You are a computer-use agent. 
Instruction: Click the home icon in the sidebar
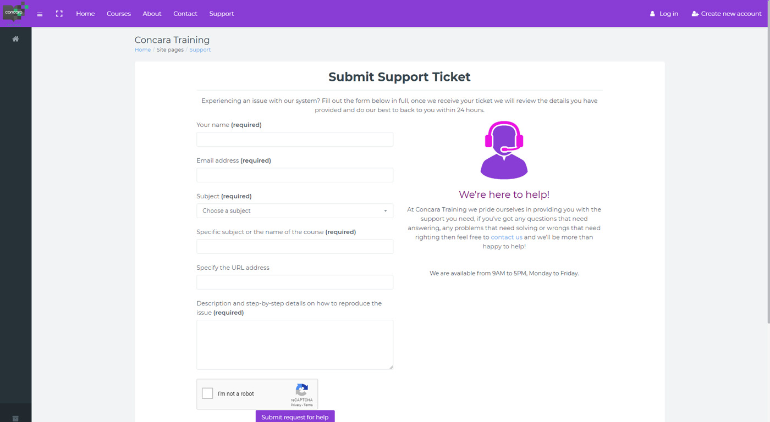pyautogui.click(x=15, y=39)
